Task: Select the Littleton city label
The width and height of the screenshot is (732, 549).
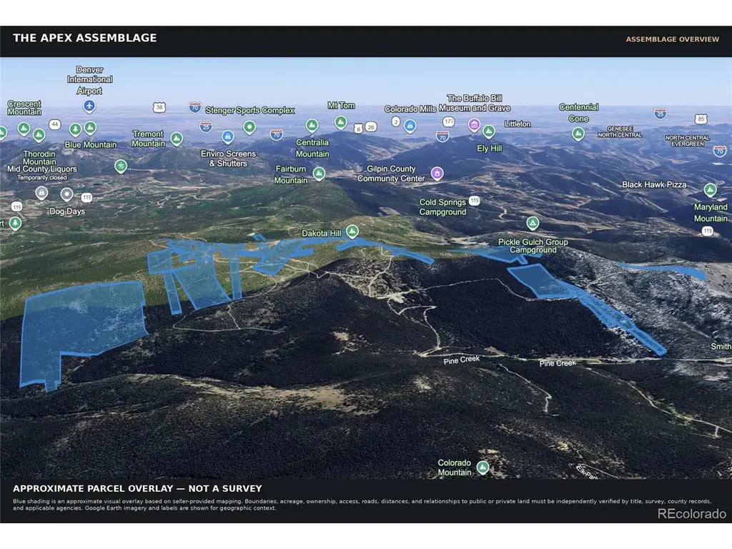Action: [518, 124]
